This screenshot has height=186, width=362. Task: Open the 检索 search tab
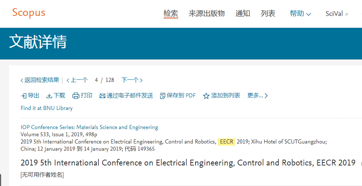tap(171, 14)
